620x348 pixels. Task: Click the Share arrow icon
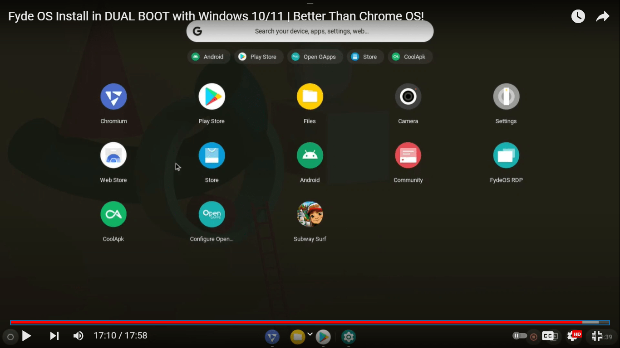tap(602, 17)
